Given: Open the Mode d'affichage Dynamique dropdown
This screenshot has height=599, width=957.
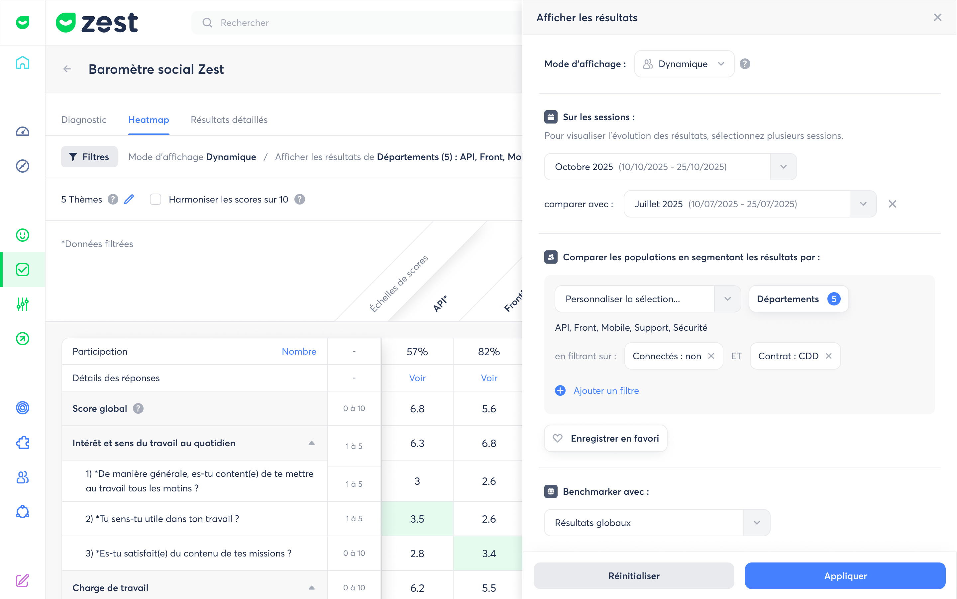Looking at the screenshot, I should 684,64.
